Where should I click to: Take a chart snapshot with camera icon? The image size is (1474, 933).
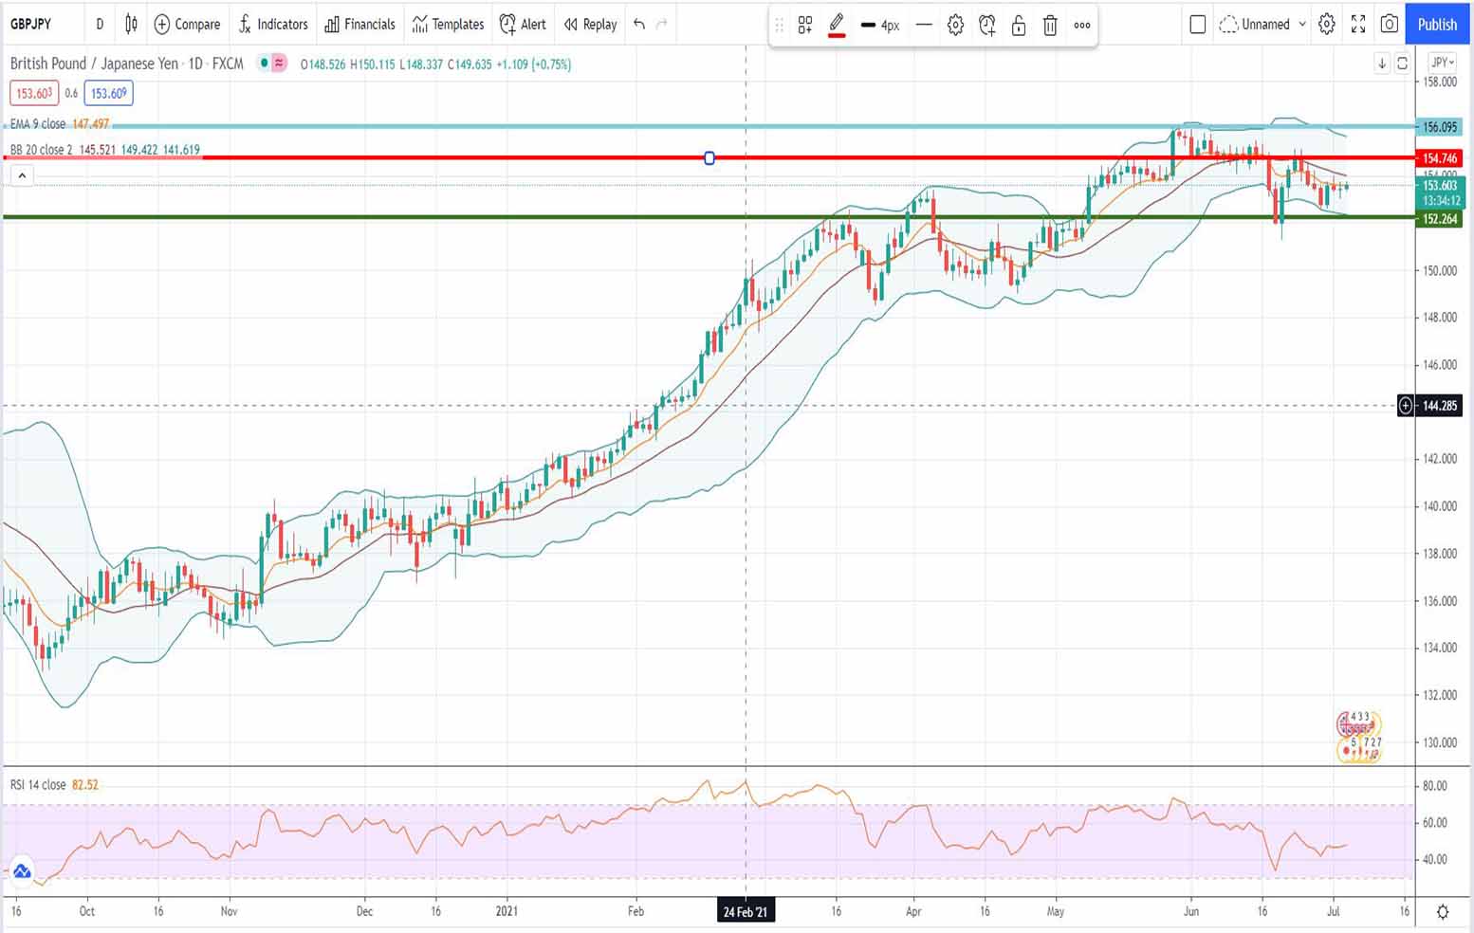pos(1389,24)
